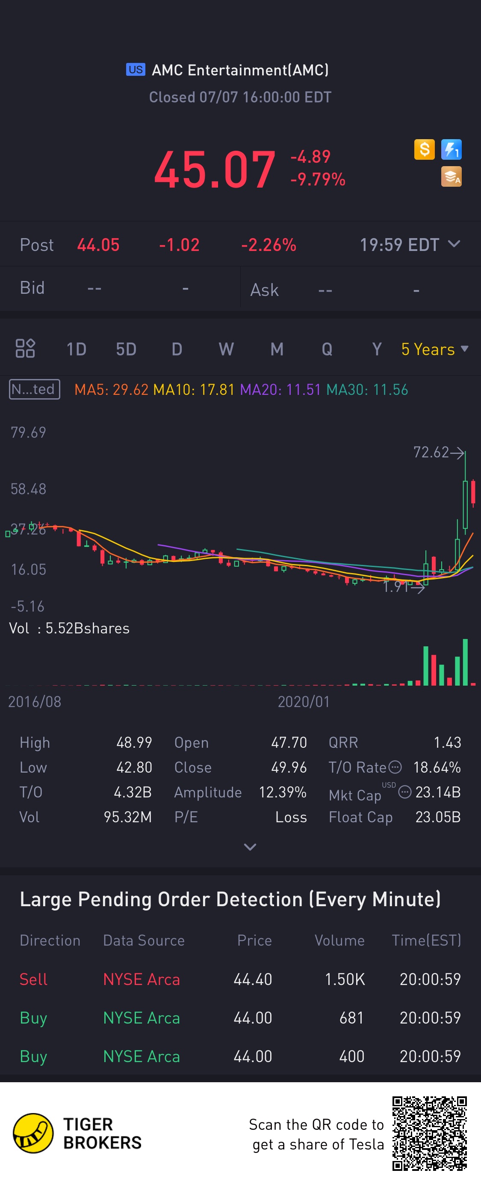
Task: Tap the tallest green volume bar
Action: (x=465, y=662)
